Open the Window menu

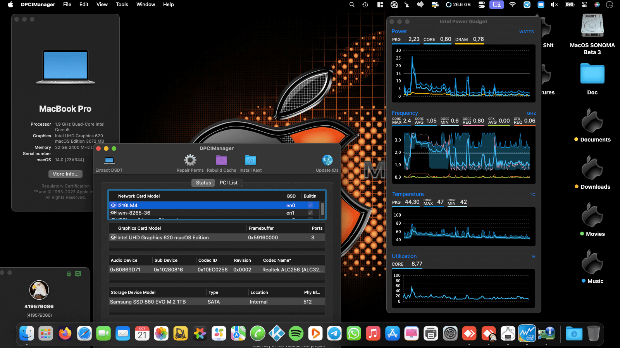(x=146, y=5)
